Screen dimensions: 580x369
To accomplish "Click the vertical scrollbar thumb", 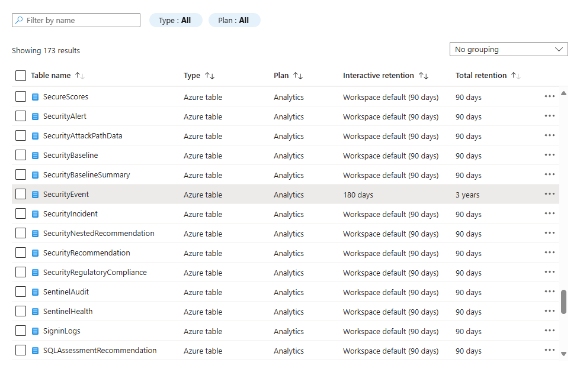I will (563, 302).
